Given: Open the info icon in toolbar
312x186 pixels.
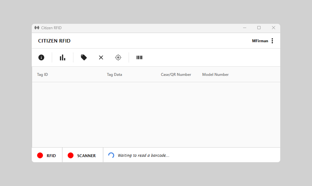Looking at the screenshot, I should (x=41, y=57).
